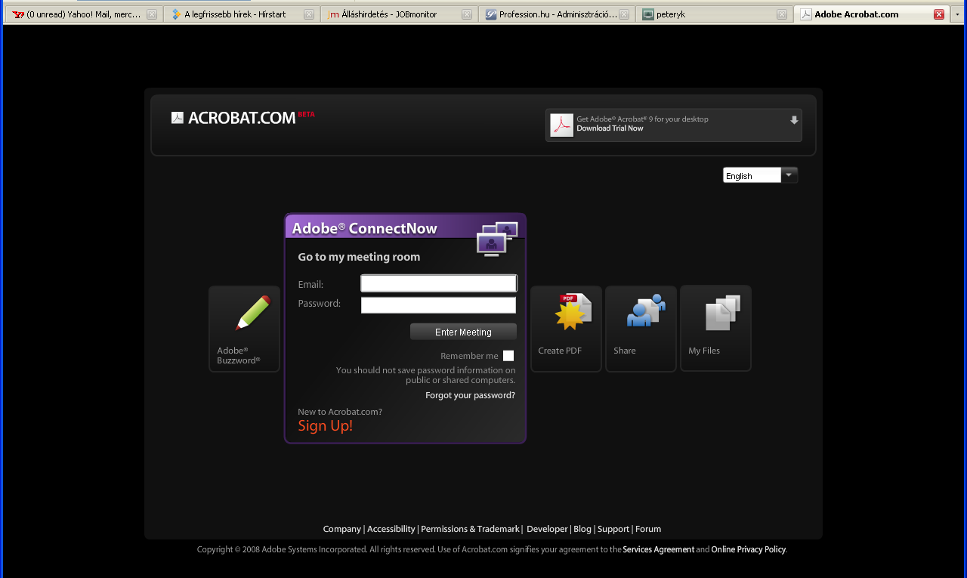This screenshot has height=578, width=967.
Task: Open the Services Agreement link
Action: tap(659, 549)
